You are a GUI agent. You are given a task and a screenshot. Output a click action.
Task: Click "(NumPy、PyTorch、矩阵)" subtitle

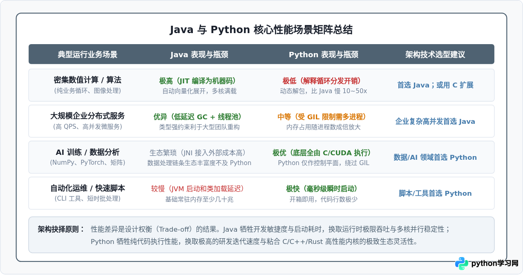tap(87, 163)
